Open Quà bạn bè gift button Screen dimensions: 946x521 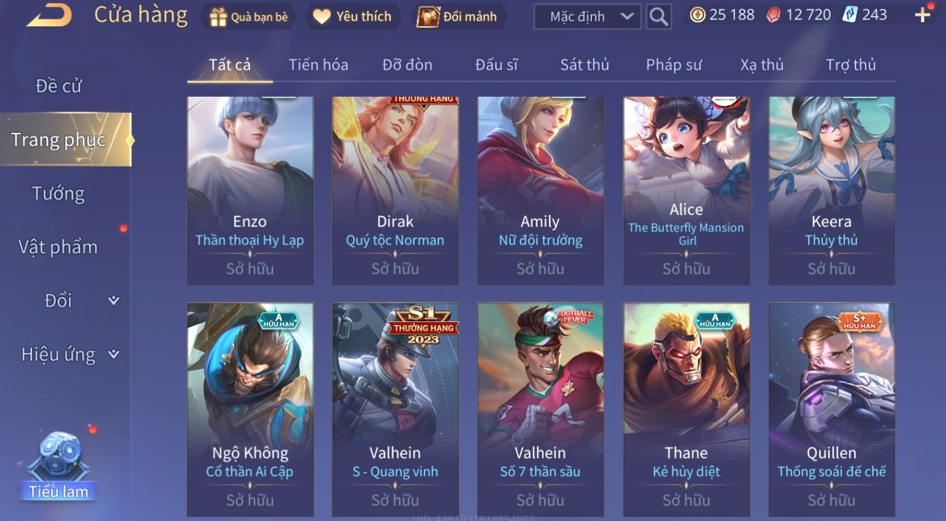(249, 17)
